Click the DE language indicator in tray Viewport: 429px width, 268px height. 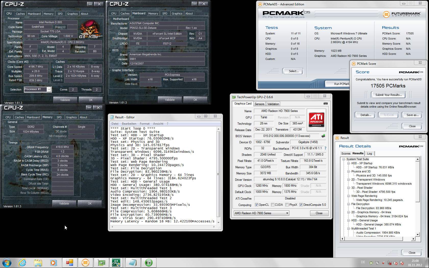click(x=363, y=262)
